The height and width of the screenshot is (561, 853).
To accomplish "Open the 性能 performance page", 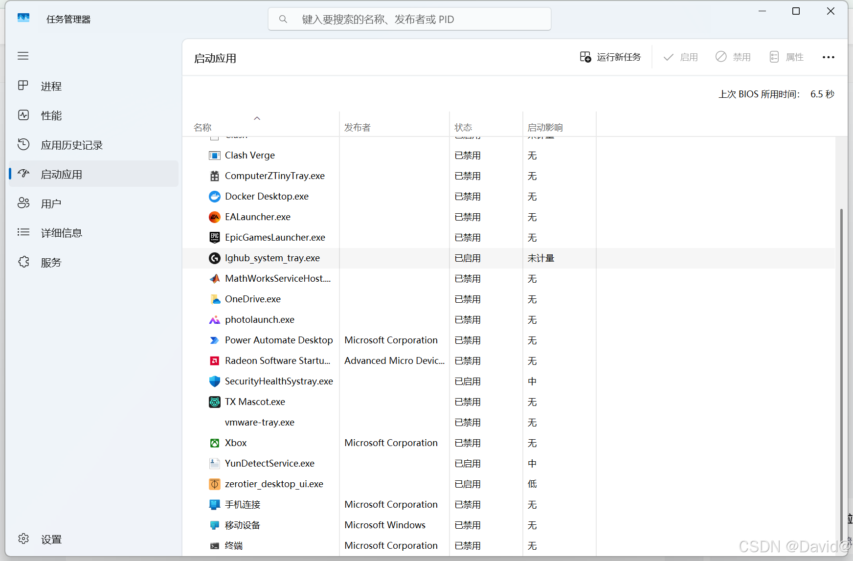I will [x=93, y=115].
